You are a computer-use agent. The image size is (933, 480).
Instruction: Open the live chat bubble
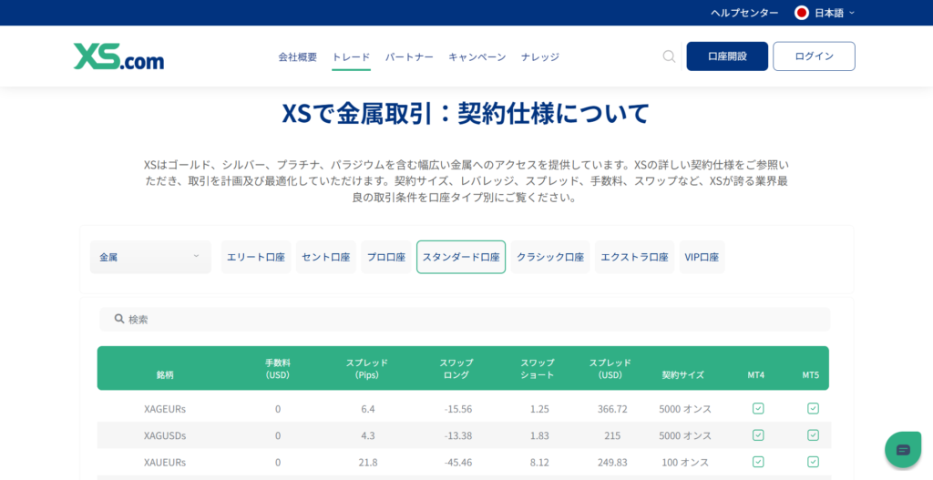[903, 450]
